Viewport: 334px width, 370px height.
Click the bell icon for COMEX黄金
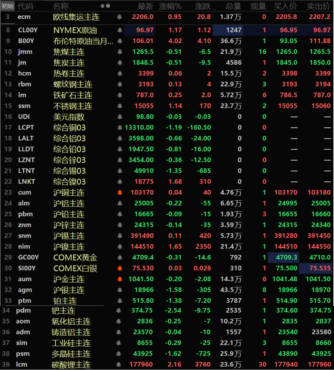coord(120,257)
